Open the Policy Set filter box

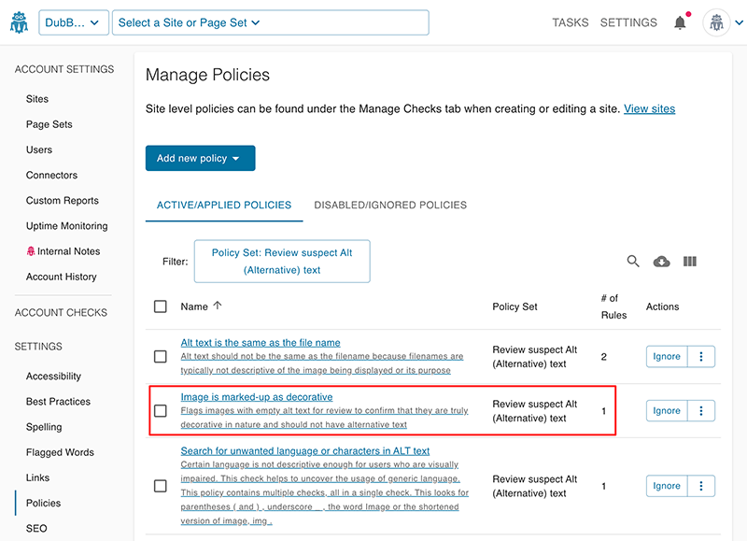tap(281, 261)
